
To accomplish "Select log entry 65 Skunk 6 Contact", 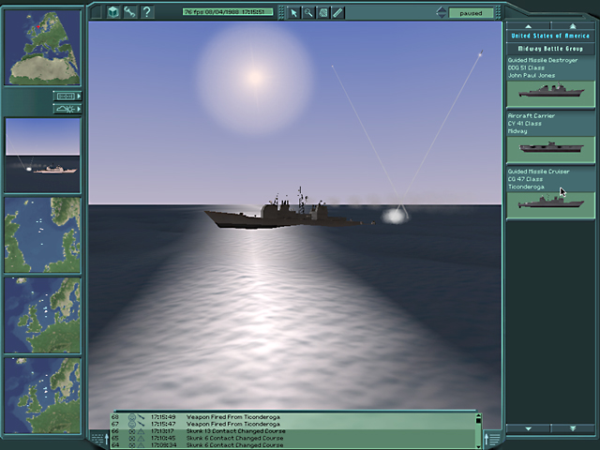I will (292, 438).
